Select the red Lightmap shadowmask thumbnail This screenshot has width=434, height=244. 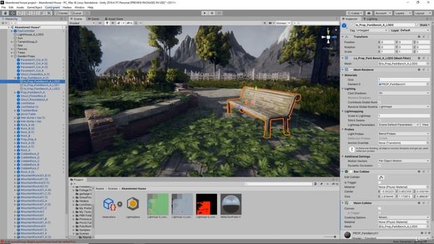[206, 204]
